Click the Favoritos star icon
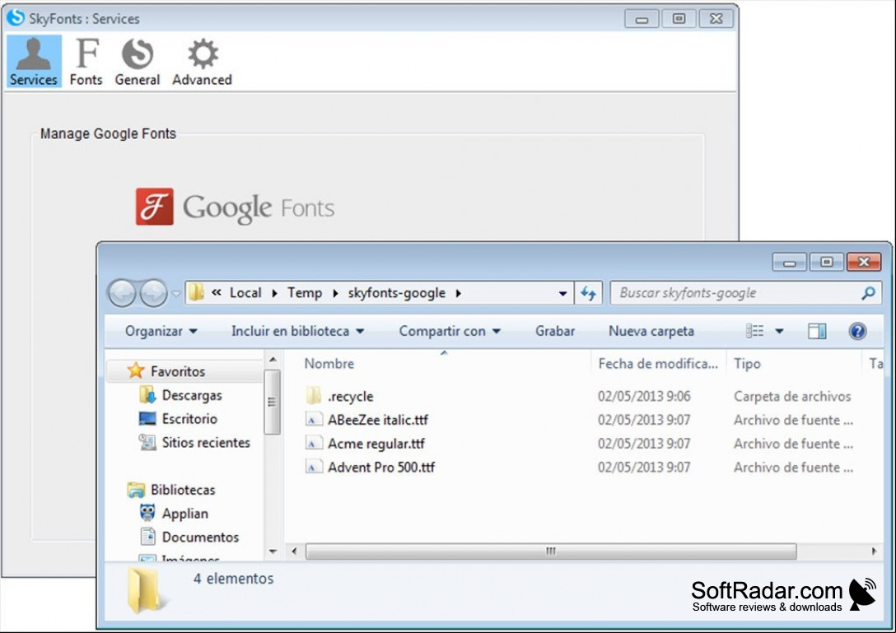This screenshot has width=896, height=633. coord(136,370)
